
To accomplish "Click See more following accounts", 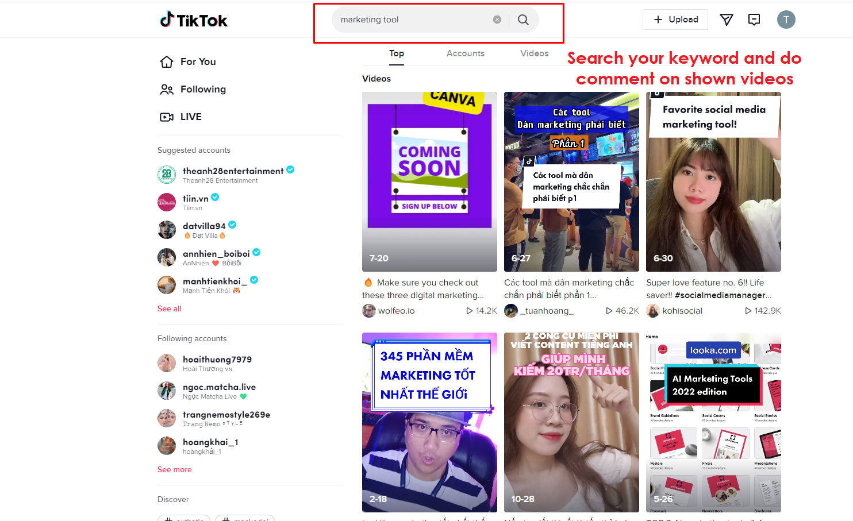I will tap(175, 469).
